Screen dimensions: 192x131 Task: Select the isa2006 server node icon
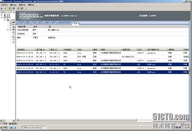coord(7,20)
